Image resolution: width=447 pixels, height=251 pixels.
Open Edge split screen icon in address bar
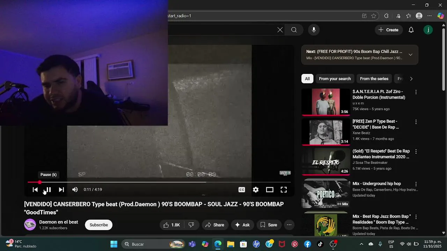364,16
